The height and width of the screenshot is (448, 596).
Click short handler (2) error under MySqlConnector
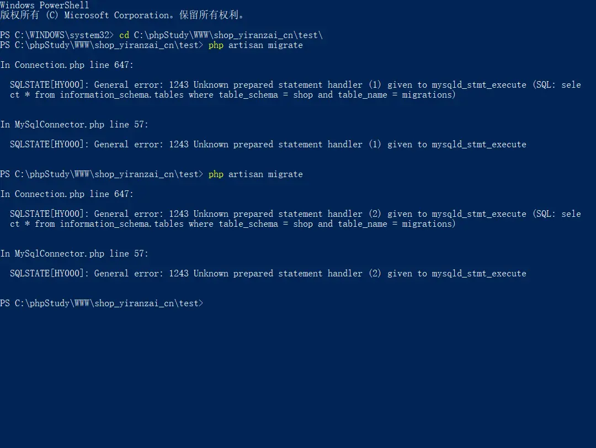pyautogui.click(x=268, y=274)
